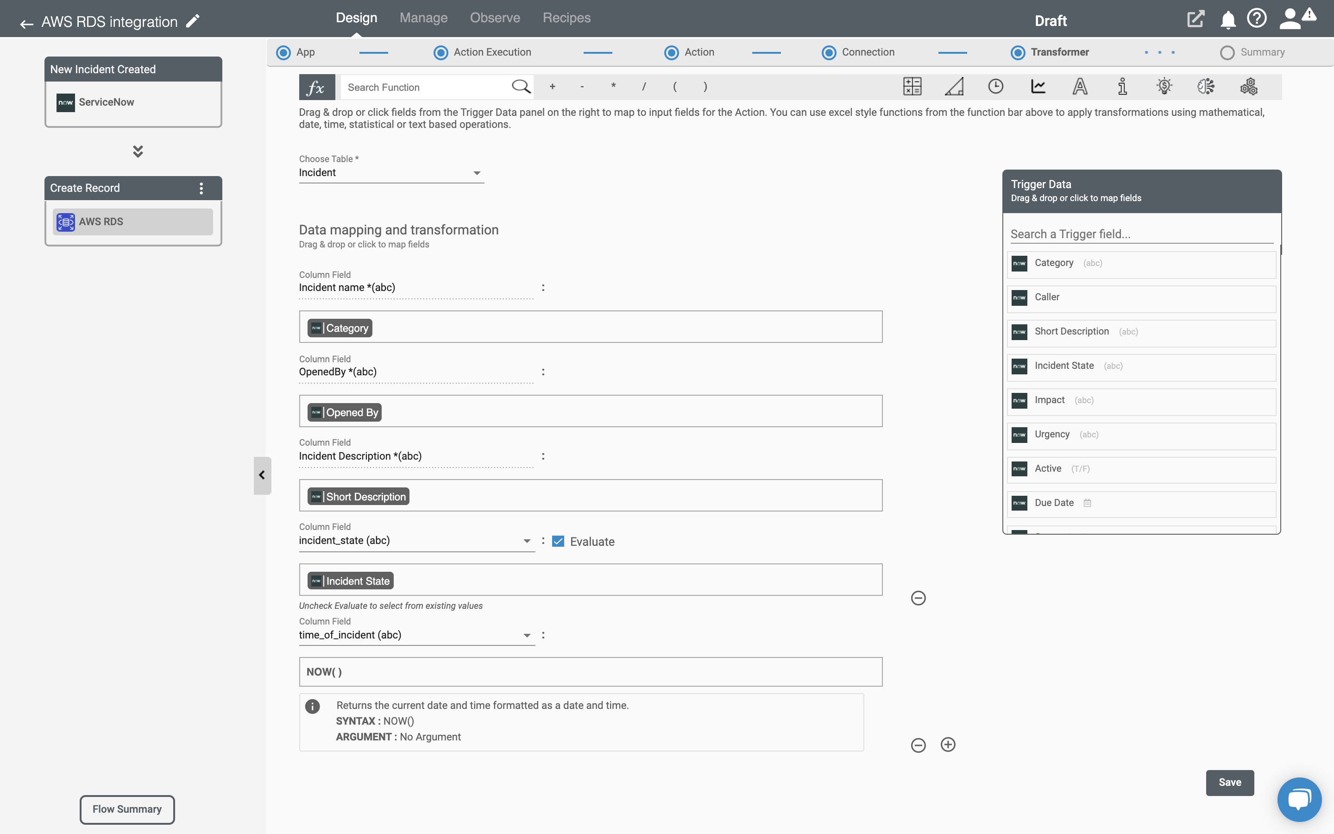Viewport: 1334px width, 834px height.
Task: Expand the incident_state column field dropdown
Action: [526, 540]
